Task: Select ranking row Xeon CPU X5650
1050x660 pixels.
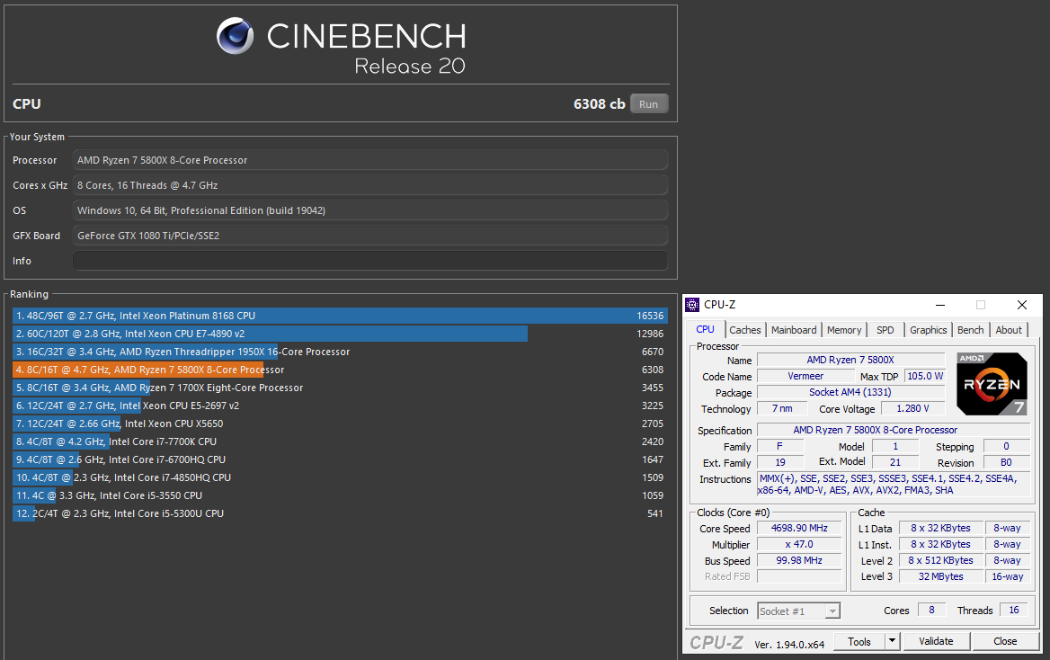Action: 340,424
